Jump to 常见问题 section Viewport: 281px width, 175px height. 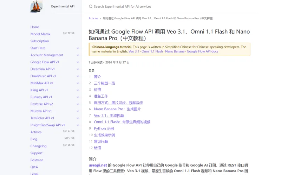(x=101, y=142)
